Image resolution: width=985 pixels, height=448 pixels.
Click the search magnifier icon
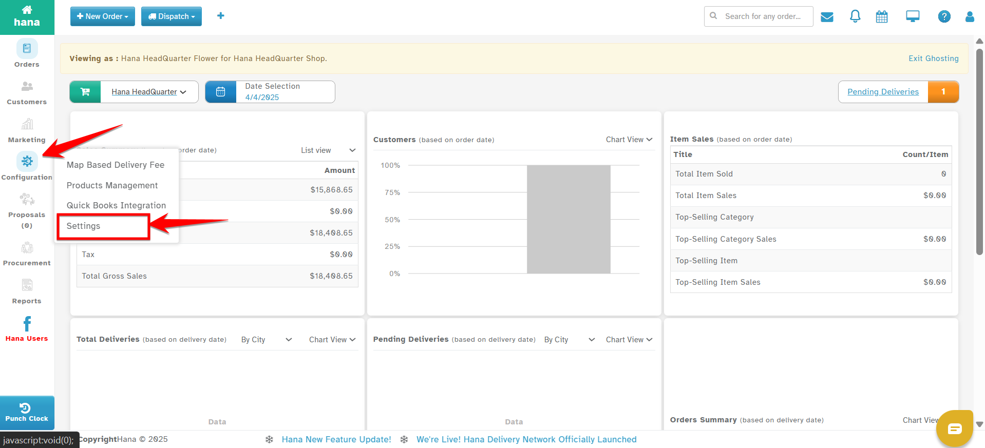click(x=713, y=16)
